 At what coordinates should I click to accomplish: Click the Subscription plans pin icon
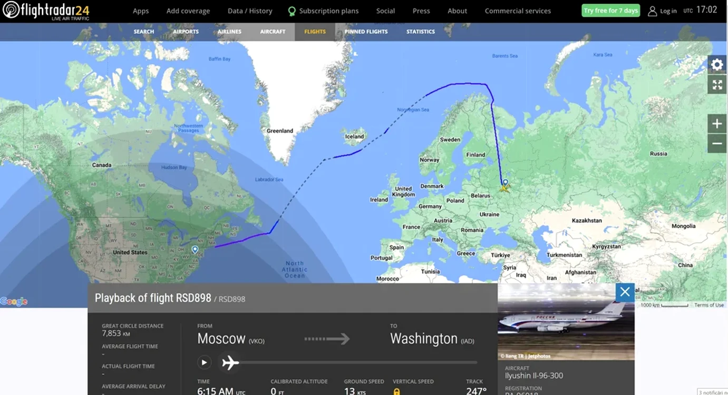click(x=292, y=11)
